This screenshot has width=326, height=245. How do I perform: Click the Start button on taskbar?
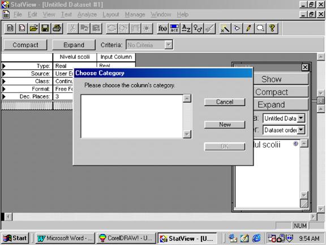15,238
